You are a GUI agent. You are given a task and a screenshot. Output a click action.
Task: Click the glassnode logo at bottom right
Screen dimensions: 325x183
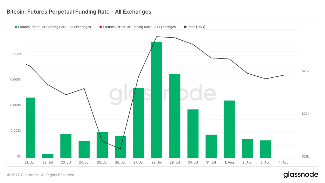click(301, 175)
